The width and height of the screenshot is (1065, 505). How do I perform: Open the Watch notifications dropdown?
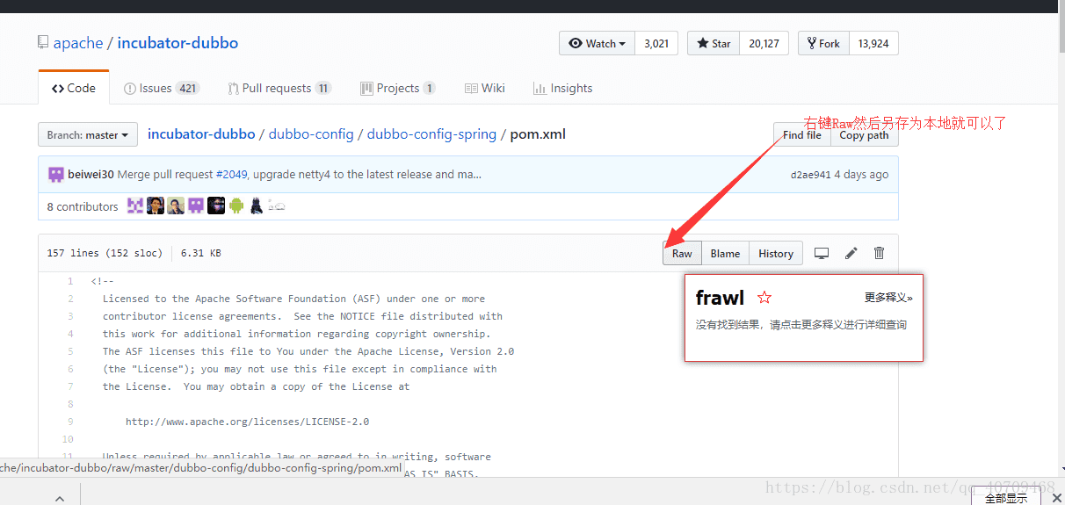point(597,43)
